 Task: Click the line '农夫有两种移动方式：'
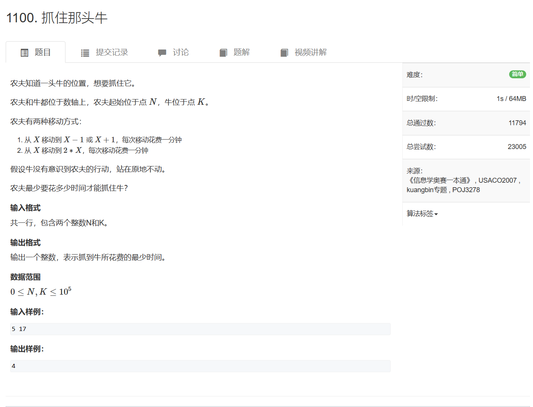[46, 121]
